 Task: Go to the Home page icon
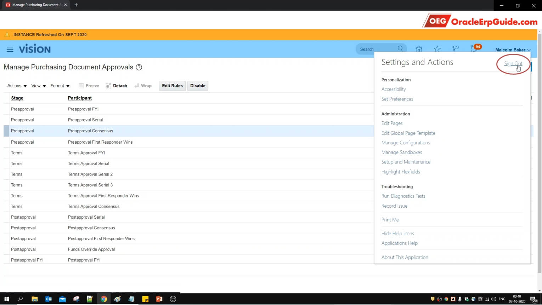point(419,49)
